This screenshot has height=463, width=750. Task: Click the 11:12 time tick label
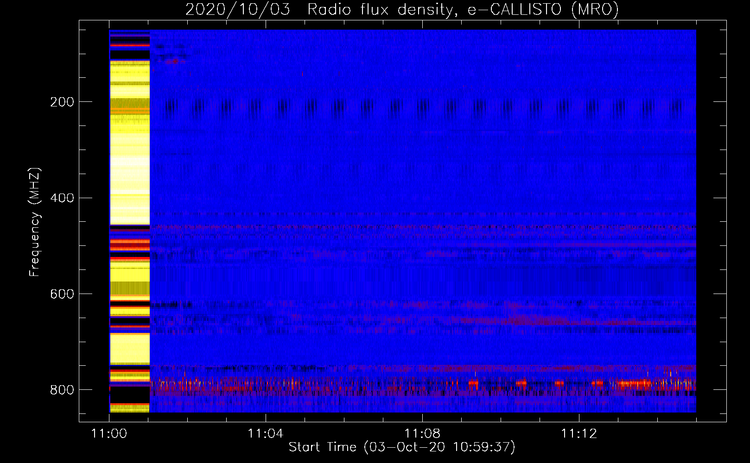click(x=579, y=434)
